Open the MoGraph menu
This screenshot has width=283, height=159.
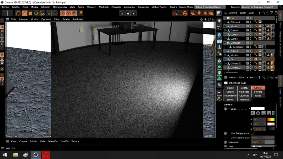(104, 7)
